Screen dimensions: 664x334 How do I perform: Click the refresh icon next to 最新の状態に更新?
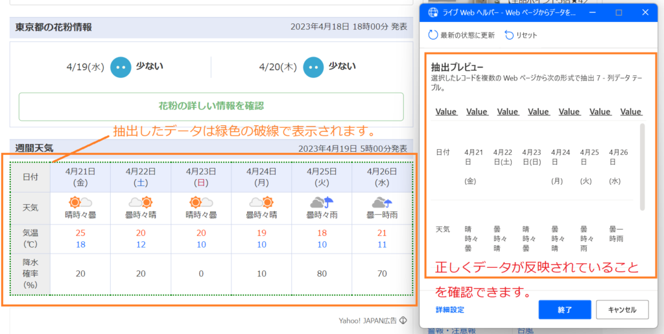click(x=433, y=35)
